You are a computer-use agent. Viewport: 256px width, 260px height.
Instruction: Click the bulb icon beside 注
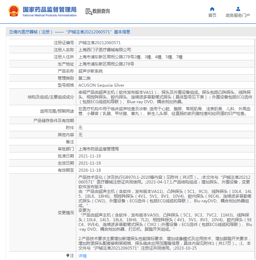click(68, 255)
